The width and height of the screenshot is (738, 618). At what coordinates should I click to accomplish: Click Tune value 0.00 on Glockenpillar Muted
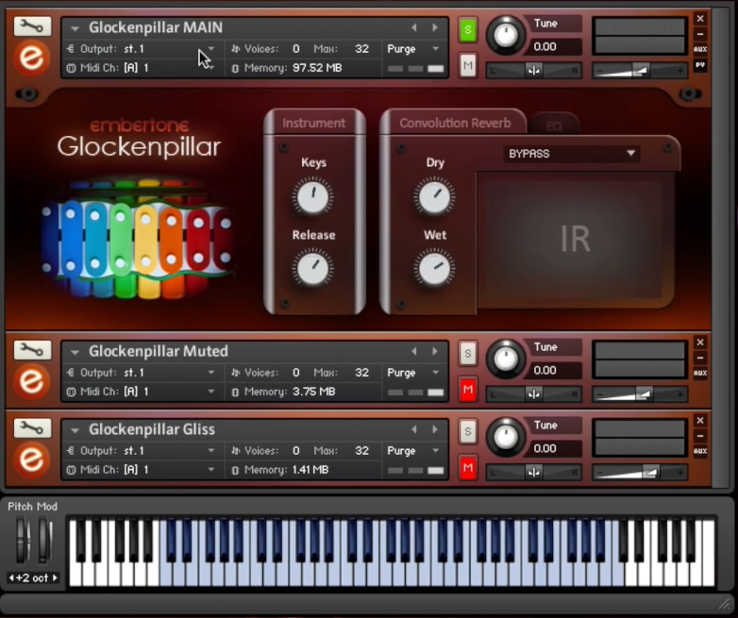[x=545, y=371]
